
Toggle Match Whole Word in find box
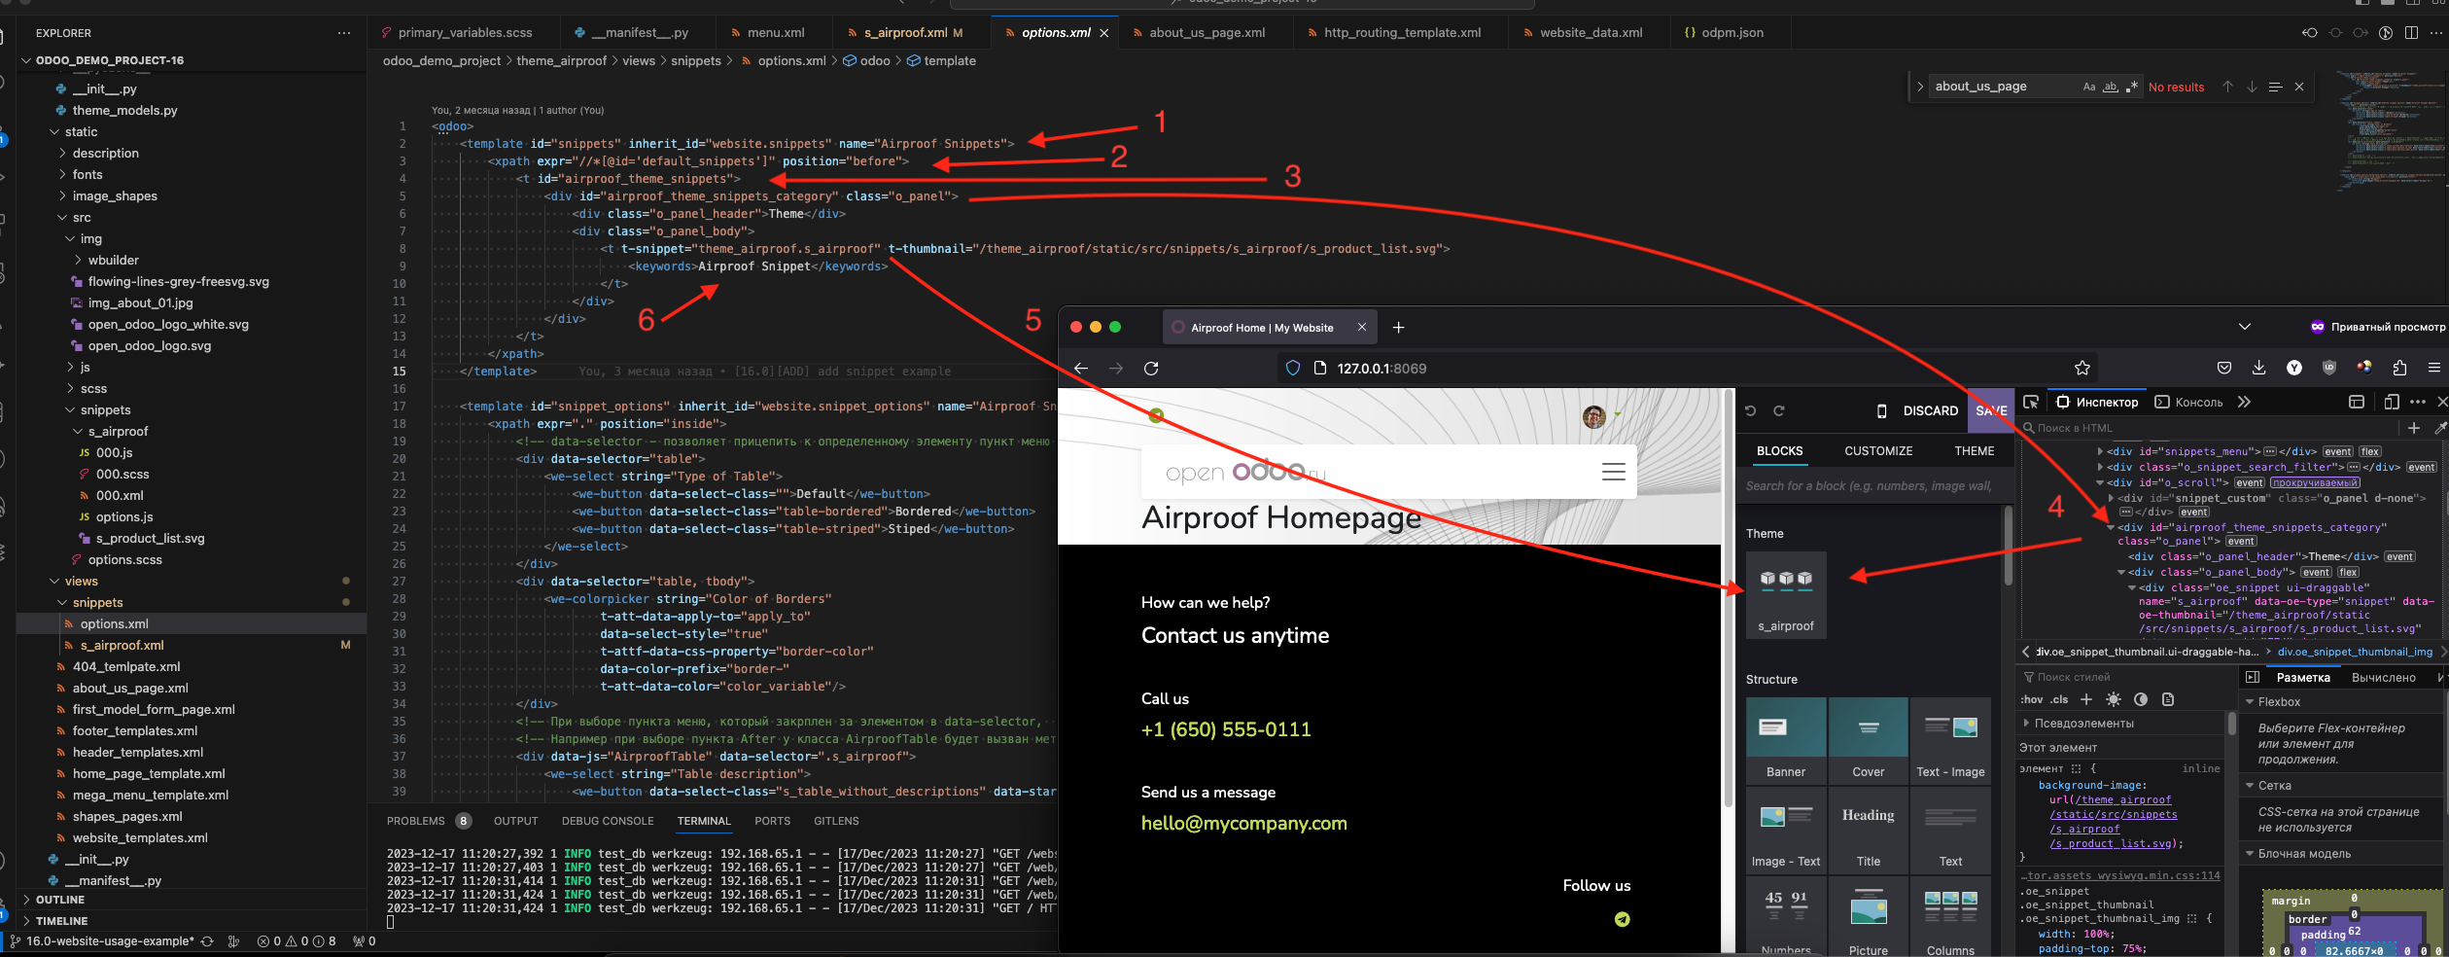click(2110, 87)
